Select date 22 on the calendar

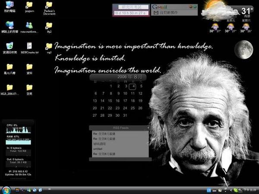[x=110, y=108]
